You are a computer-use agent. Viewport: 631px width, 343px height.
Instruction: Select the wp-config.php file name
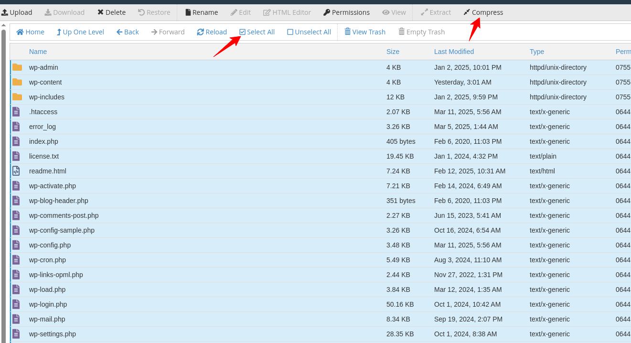point(50,245)
